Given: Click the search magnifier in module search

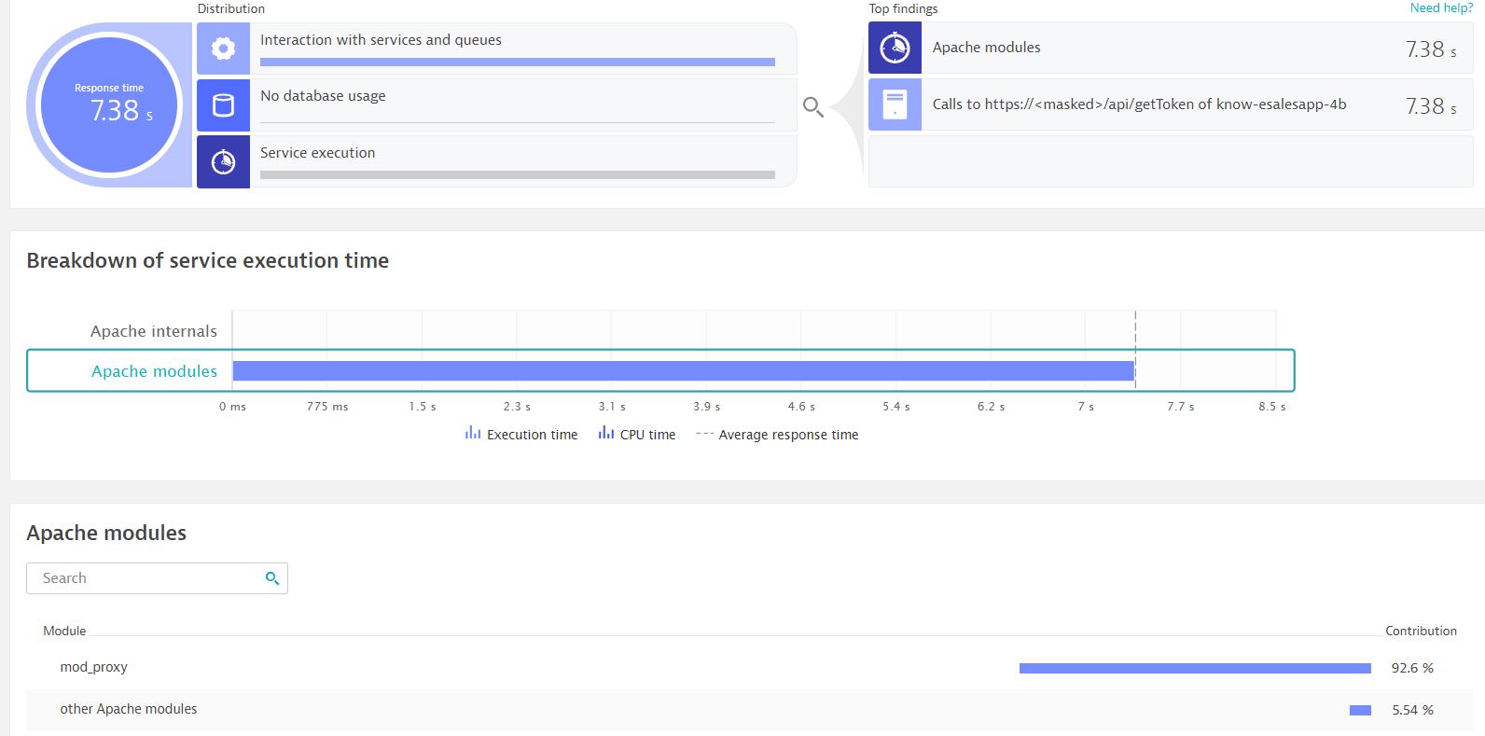Looking at the screenshot, I should 272,578.
